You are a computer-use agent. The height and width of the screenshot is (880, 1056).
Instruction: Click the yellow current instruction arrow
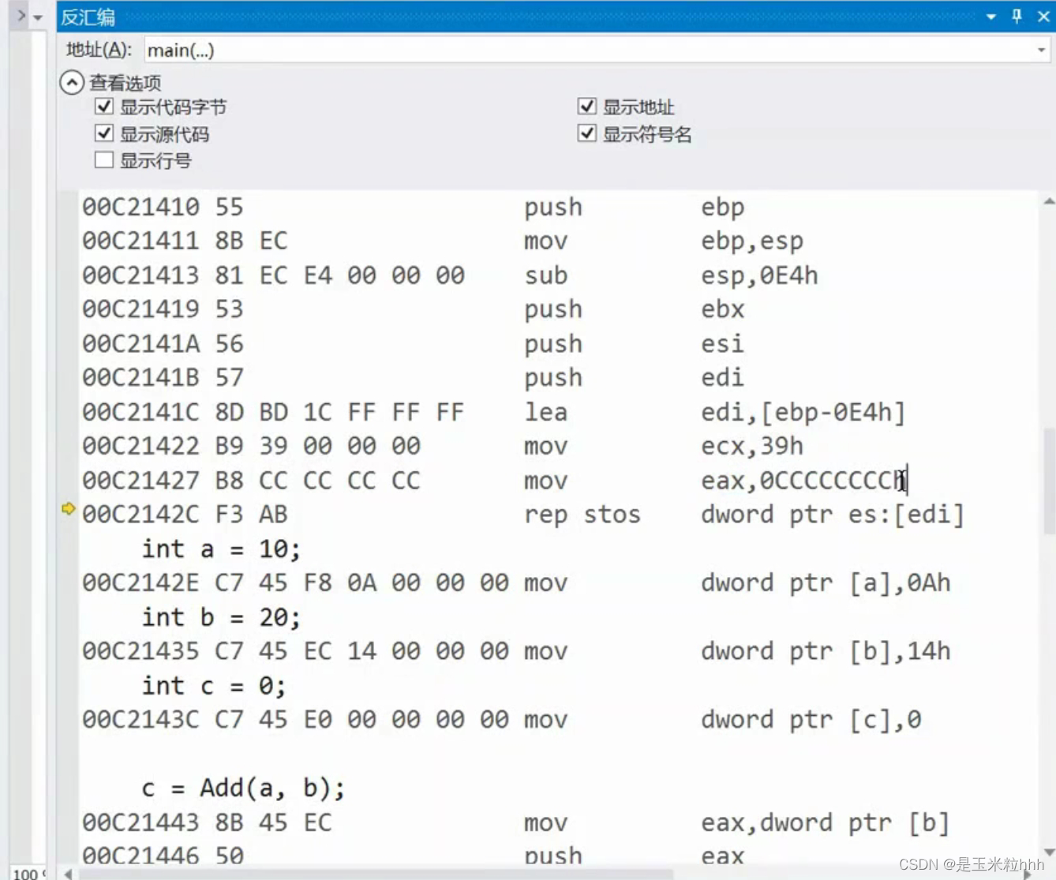click(69, 509)
